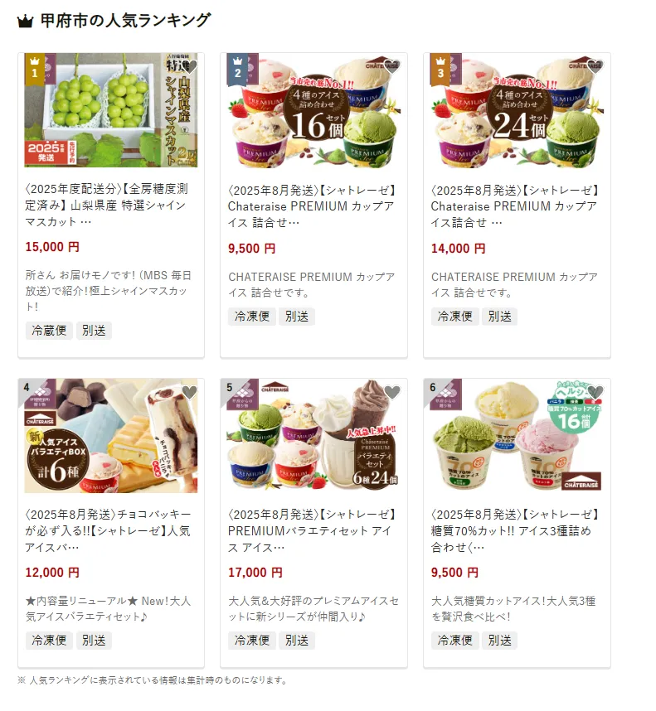Image resolution: width=656 pixels, height=711 pixels.
Task: Open the 糖質70%カット!! アイス3種詰め合わせ title link
Action: click(x=515, y=531)
